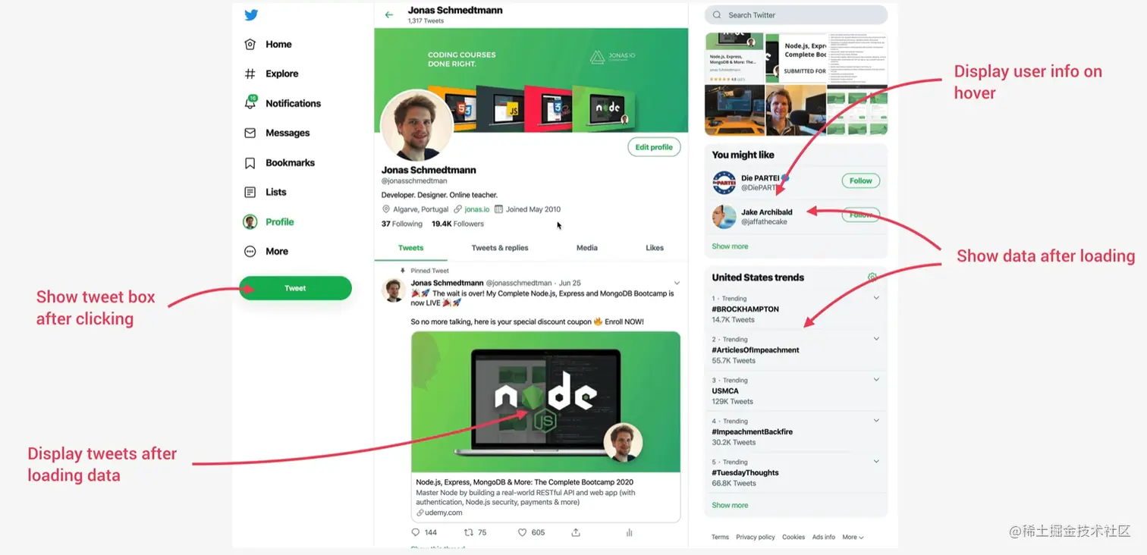Click the Profile avatar icon in sidebar
This screenshot has height=555, width=1147.
click(x=250, y=222)
